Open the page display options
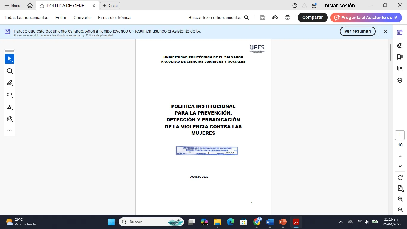The height and width of the screenshot is (229, 407). pyautogui.click(x=400, y=188)
